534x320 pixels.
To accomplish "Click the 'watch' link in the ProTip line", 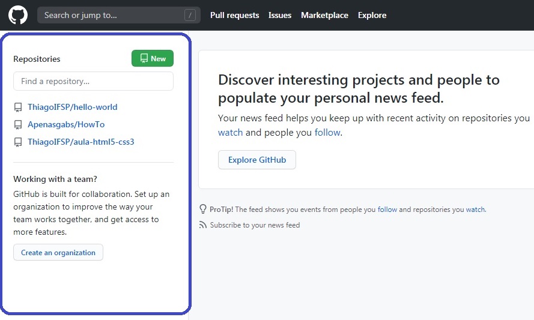I will click(475, 210).
